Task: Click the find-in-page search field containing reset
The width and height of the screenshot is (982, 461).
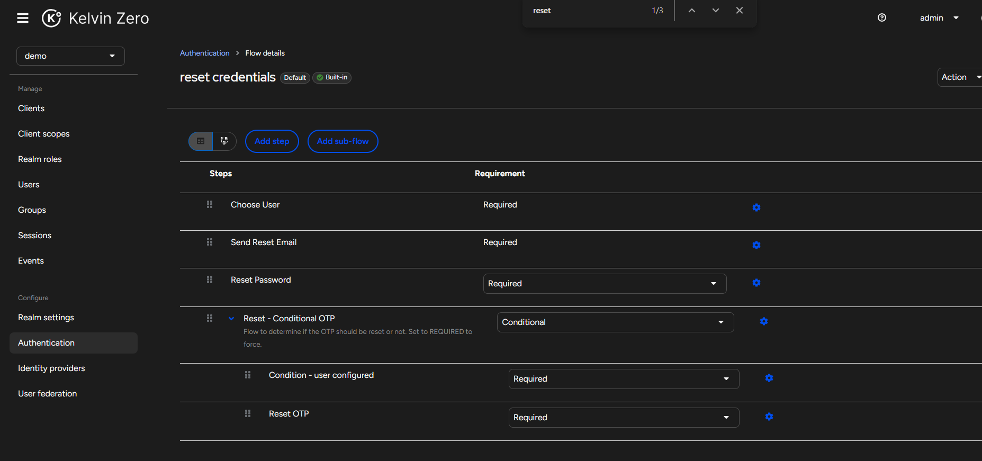Action: click(588, 11)
